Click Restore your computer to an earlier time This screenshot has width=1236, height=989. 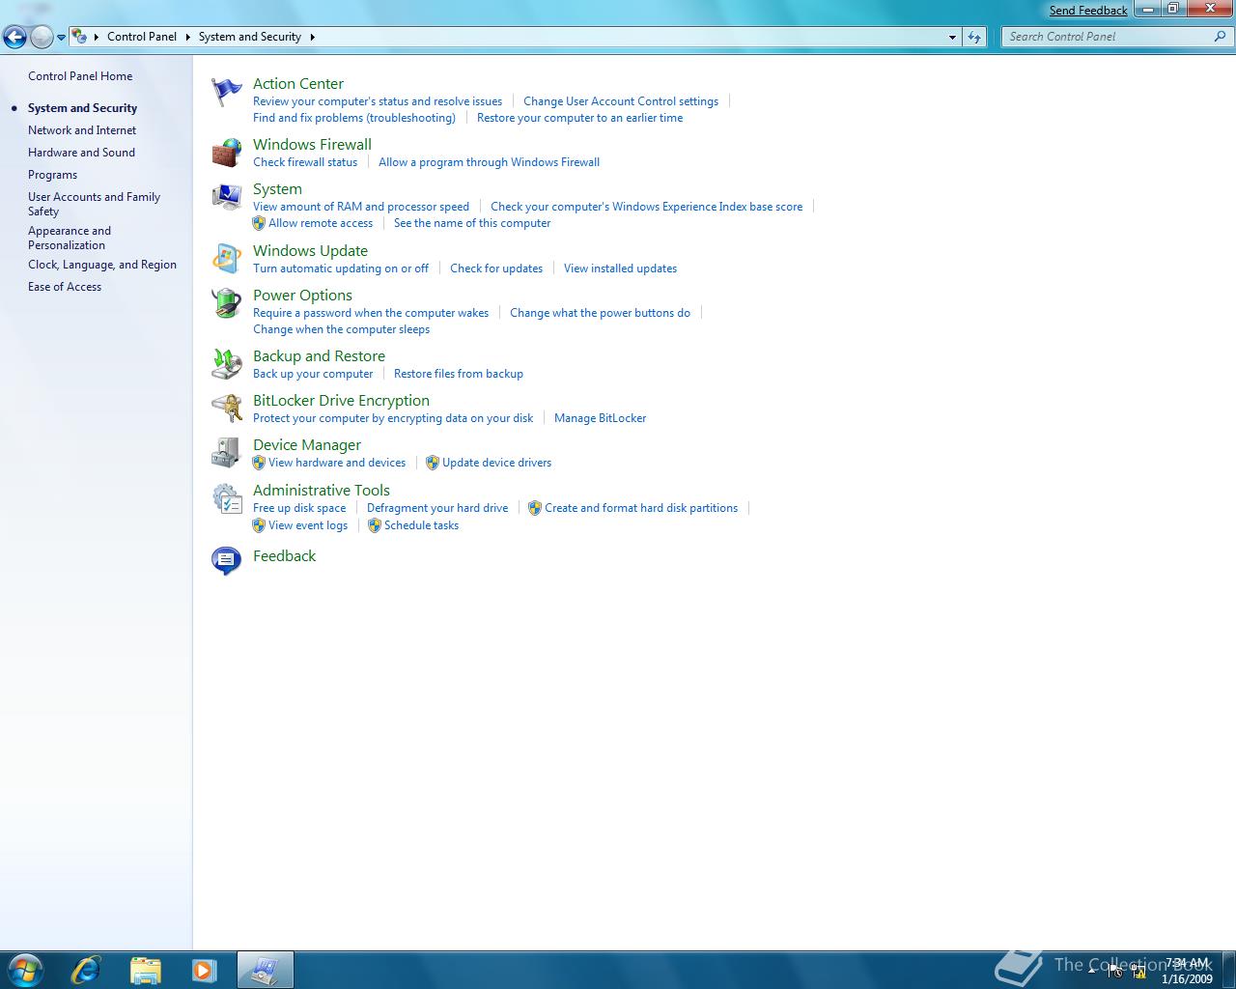pyautogui.click(x=579, y=118)
